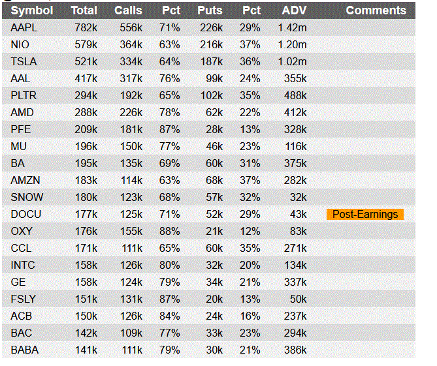Click the NIO ticker symbol
Screen dimensions: 437x366
[20, 44]
